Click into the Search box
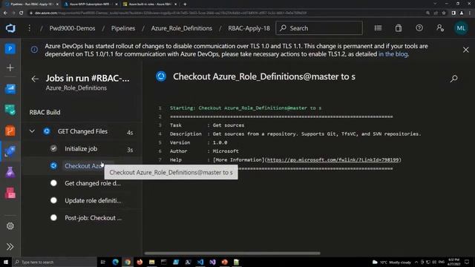The width and height of the screenshot is (475, 267). (319, 28)
